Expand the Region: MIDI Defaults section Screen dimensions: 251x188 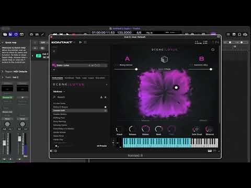3,72
